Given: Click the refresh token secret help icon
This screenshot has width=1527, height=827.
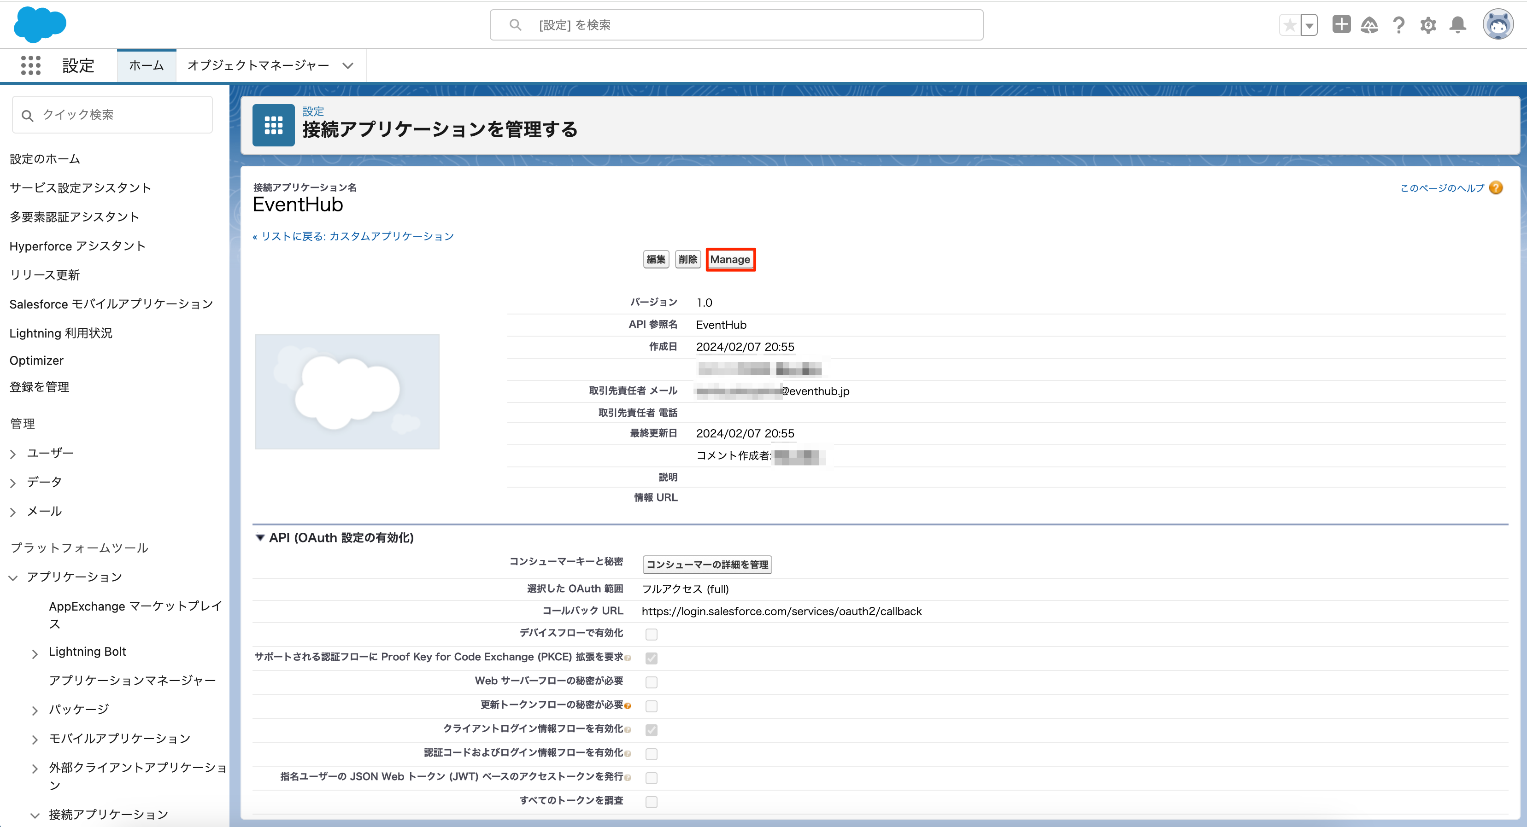Looking at the screenshot, I should click(x=628, y=705).
